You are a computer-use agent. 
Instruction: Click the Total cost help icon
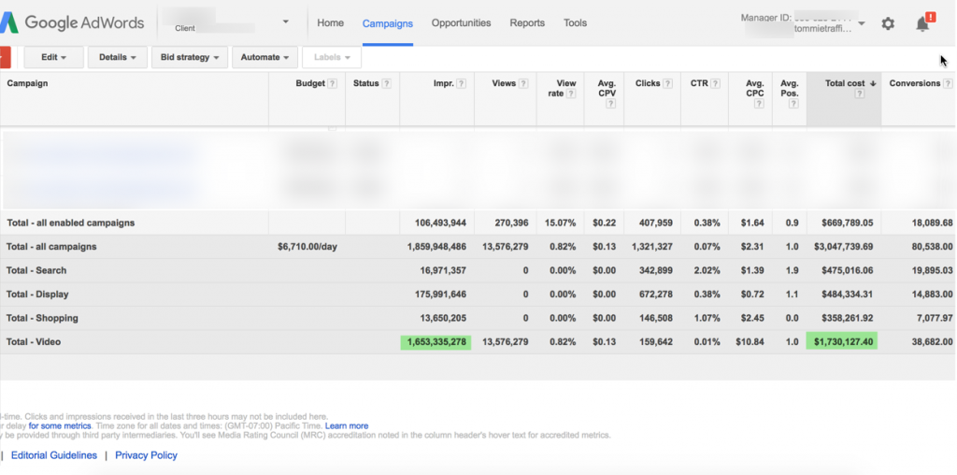coord(860,94)
